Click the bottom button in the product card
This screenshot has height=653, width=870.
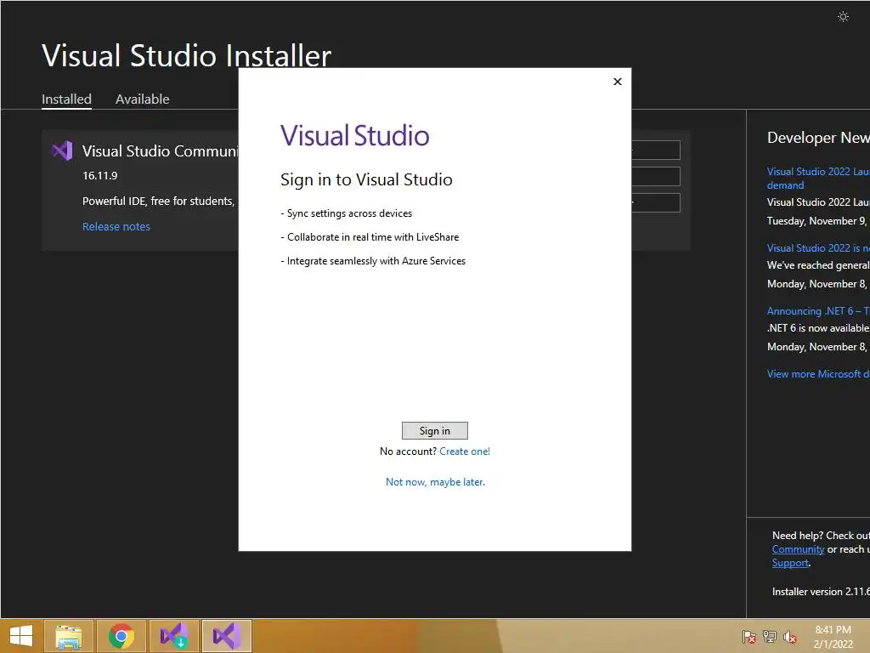pos(656,202)
